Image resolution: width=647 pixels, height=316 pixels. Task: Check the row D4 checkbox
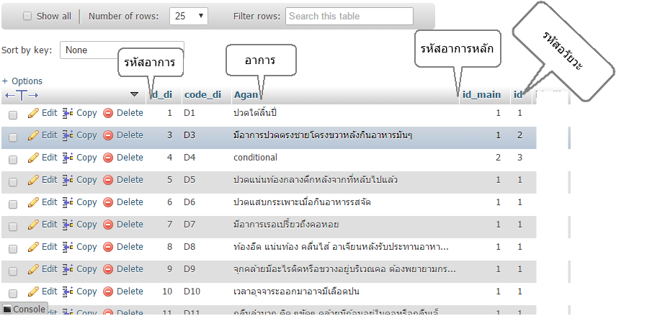tap(13, 160)
